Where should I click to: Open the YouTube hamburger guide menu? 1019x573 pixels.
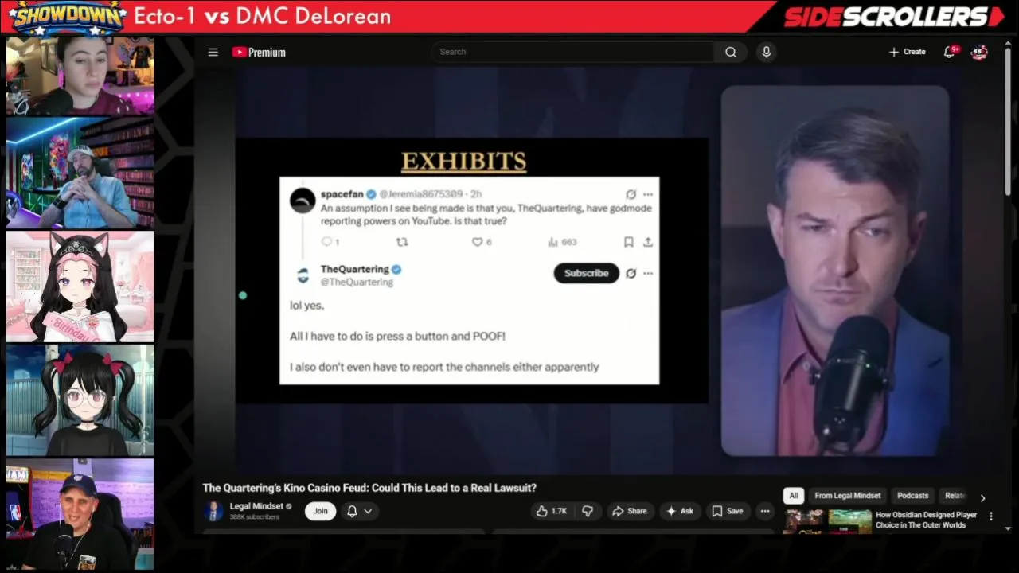(213, 52)
